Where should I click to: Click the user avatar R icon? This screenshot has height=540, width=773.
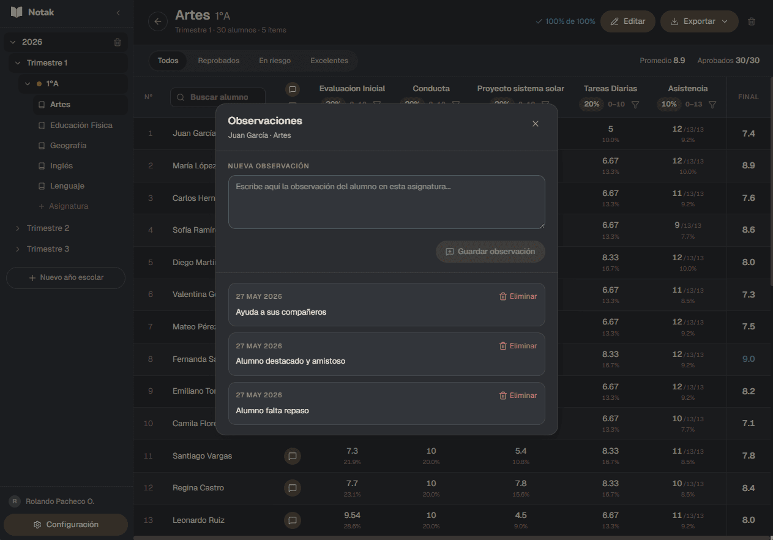pos(15,501)
